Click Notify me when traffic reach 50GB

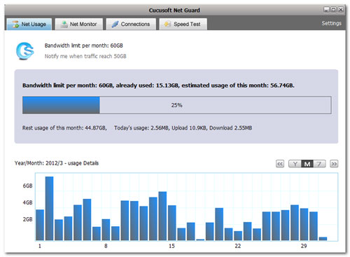85,56
